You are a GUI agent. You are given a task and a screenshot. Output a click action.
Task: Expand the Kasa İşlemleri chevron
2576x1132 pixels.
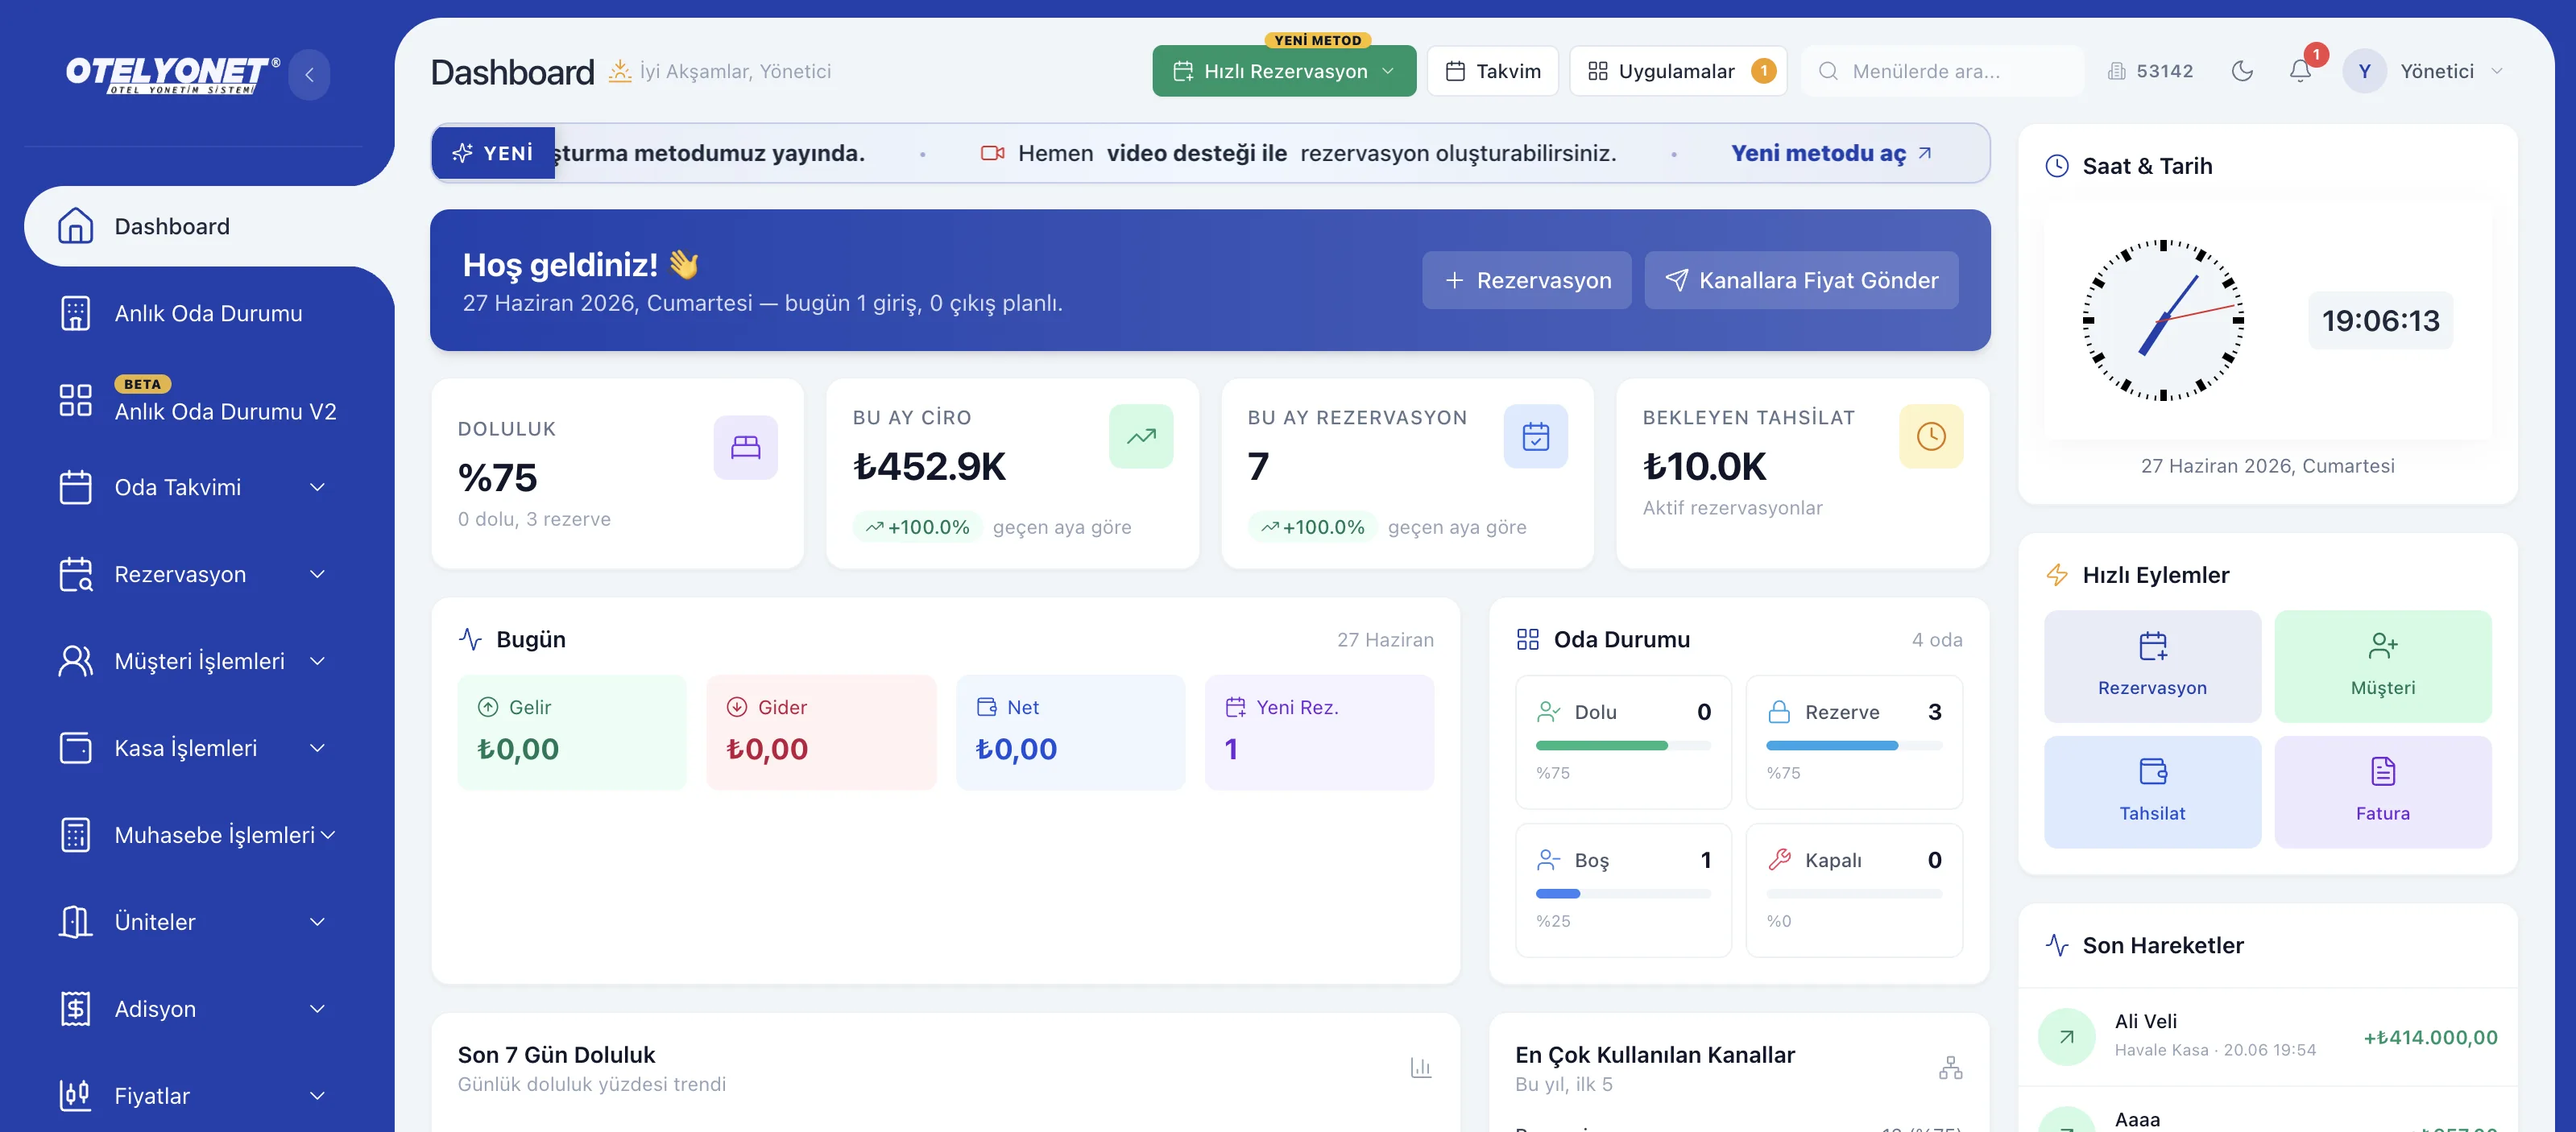(317, 748)
